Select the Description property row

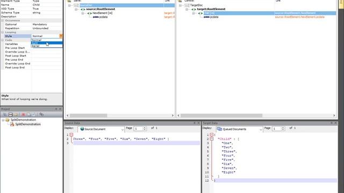[31, 17]
